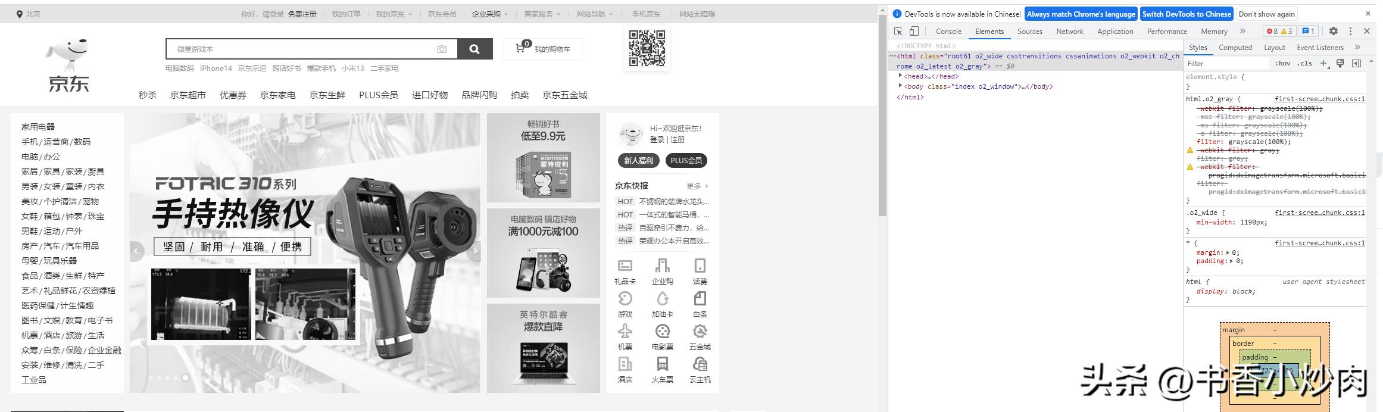The height and width of the screenshot is (412, 1383).
Task: Toggle the .cls element classes panel
Action: [1306, 63]
